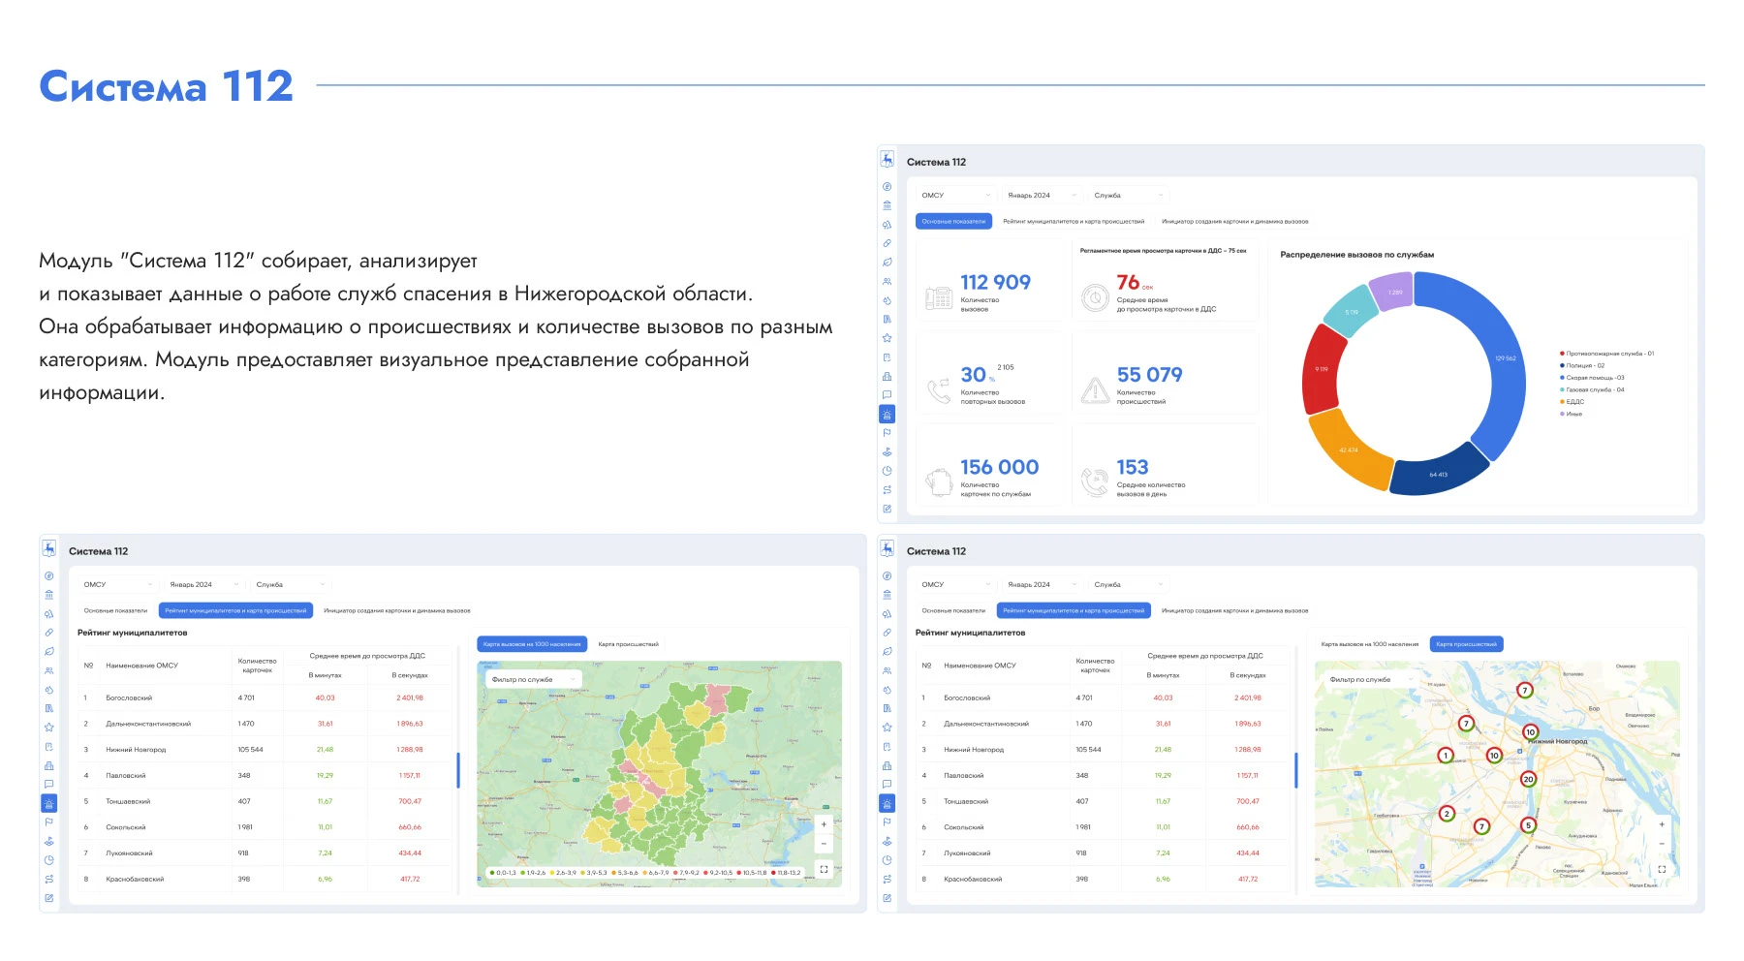The width and height of the screenshot is (1744, 961).
Task: Click the pie chart sidebar icon in the incident markers panel
Action: [887, 860]
